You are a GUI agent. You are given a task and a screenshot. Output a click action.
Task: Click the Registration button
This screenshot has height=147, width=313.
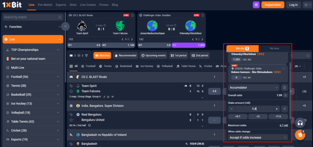point(273,5)
